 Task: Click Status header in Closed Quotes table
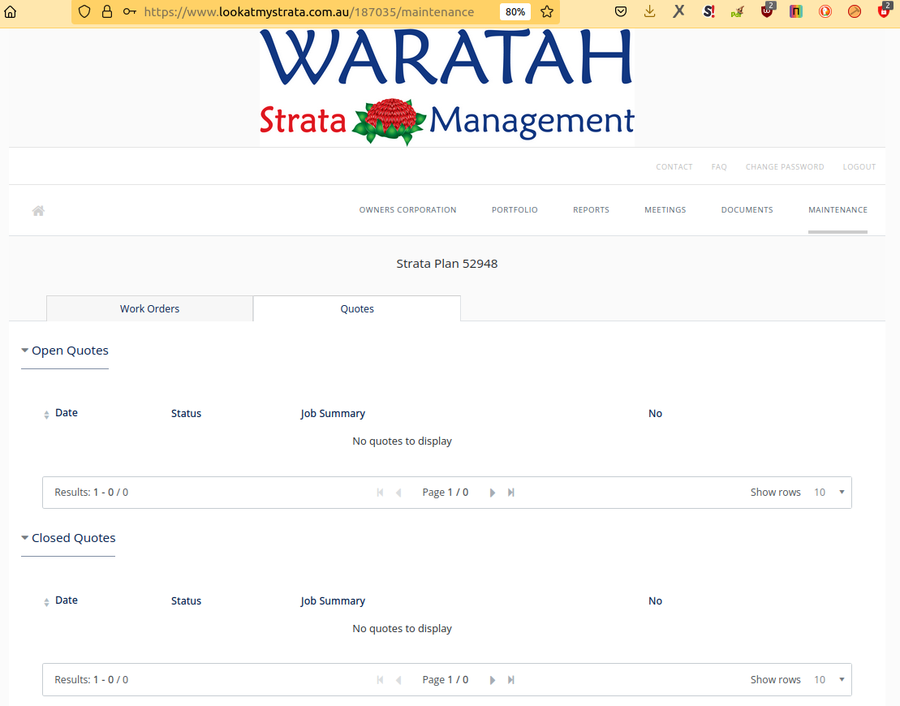[x=186, y=601]
